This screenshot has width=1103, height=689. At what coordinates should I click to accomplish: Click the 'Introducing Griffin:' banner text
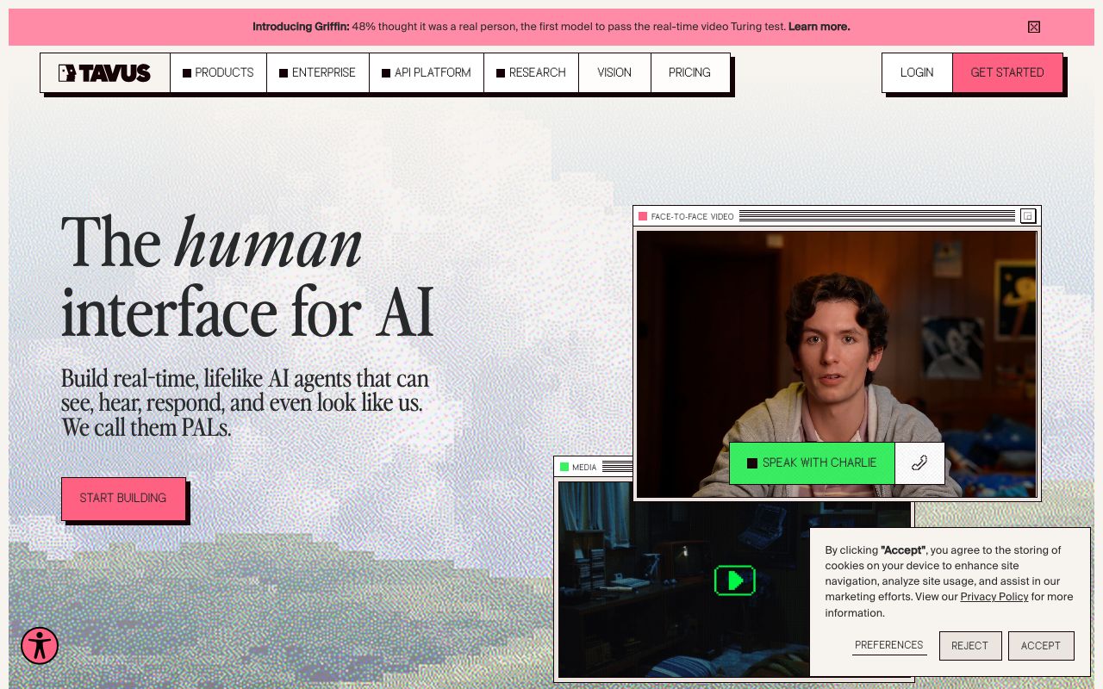tap(301, 27)
